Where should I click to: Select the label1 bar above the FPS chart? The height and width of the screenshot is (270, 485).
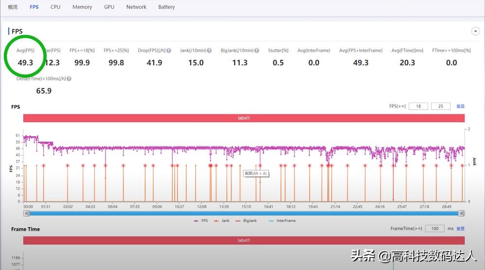tap(244, 118)
